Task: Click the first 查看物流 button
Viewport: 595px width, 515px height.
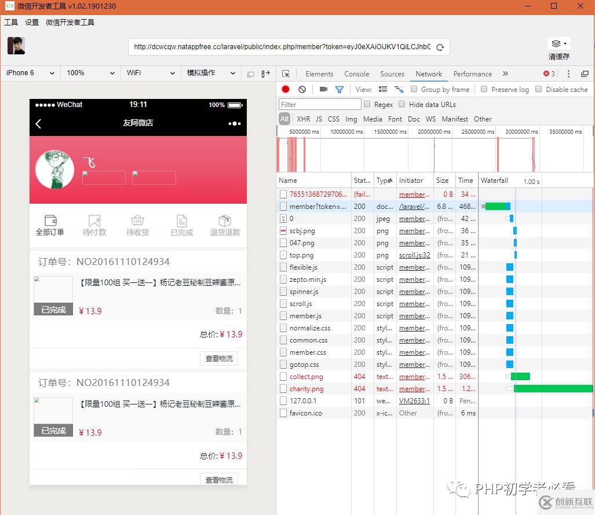Action: point(219,359)
